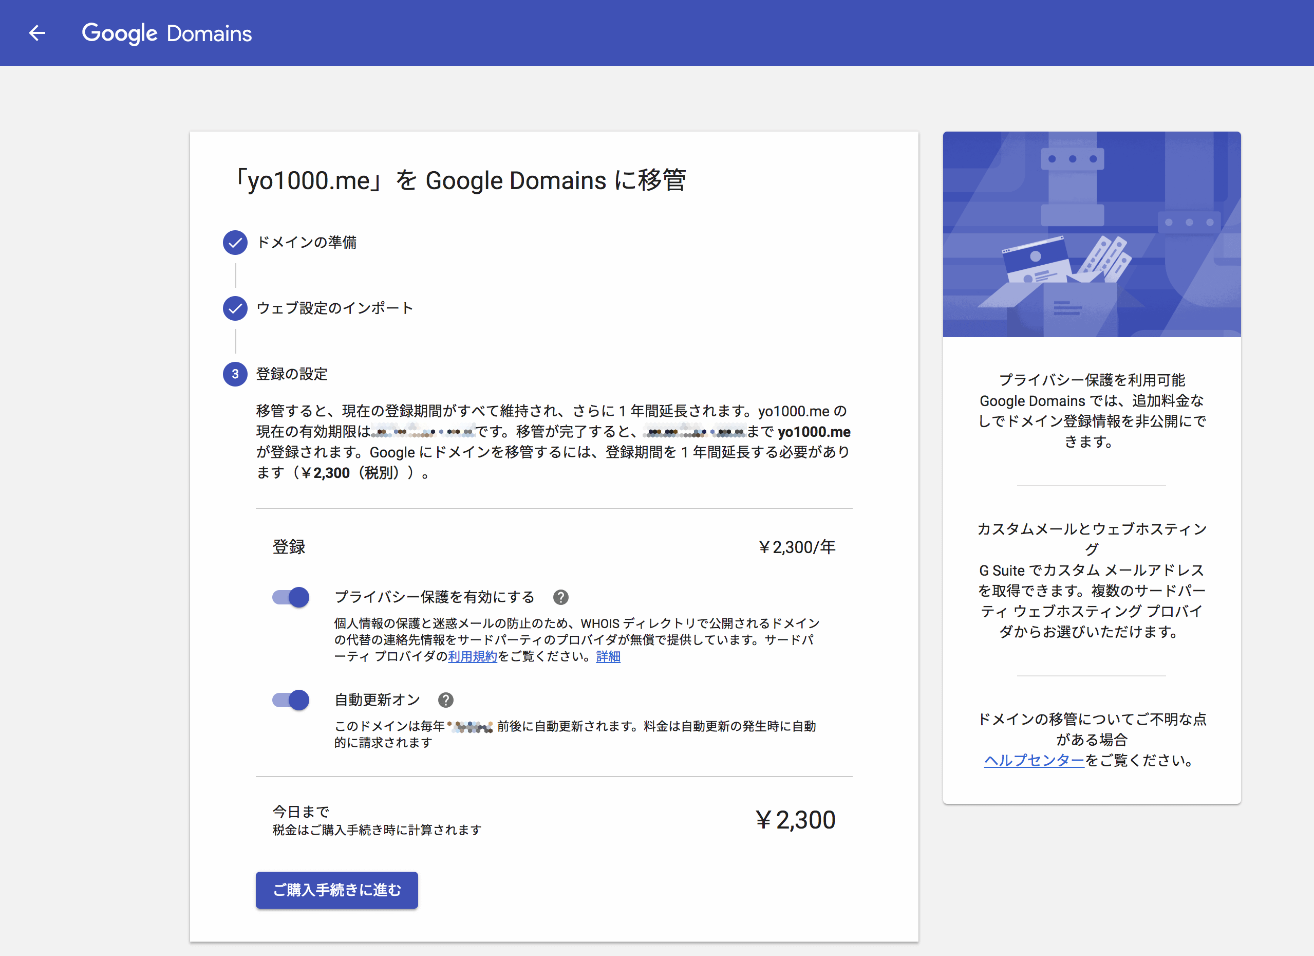Click the ご購入手続きに進む button
The width and height of the screenshot is (1314, 956).
point(336,889)
